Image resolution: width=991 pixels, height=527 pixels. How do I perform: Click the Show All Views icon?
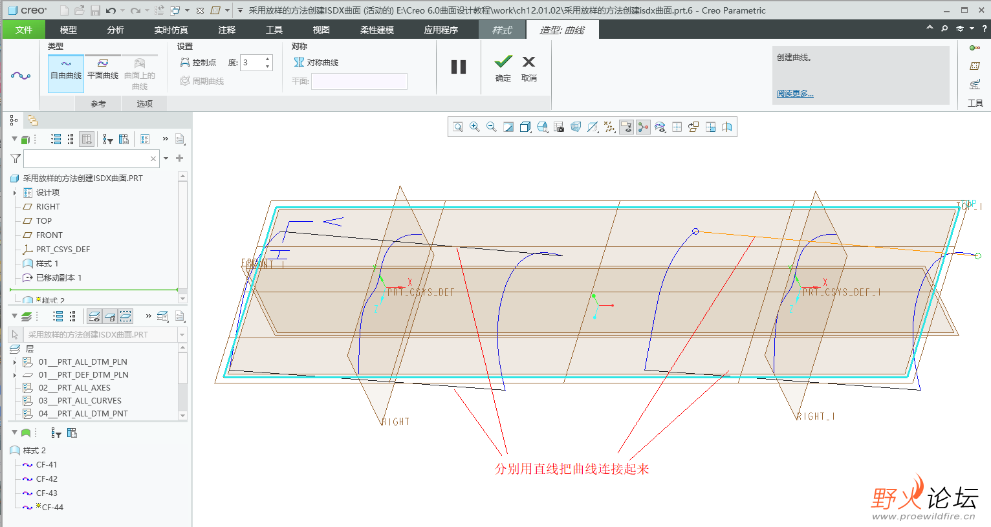pos(710,127)
